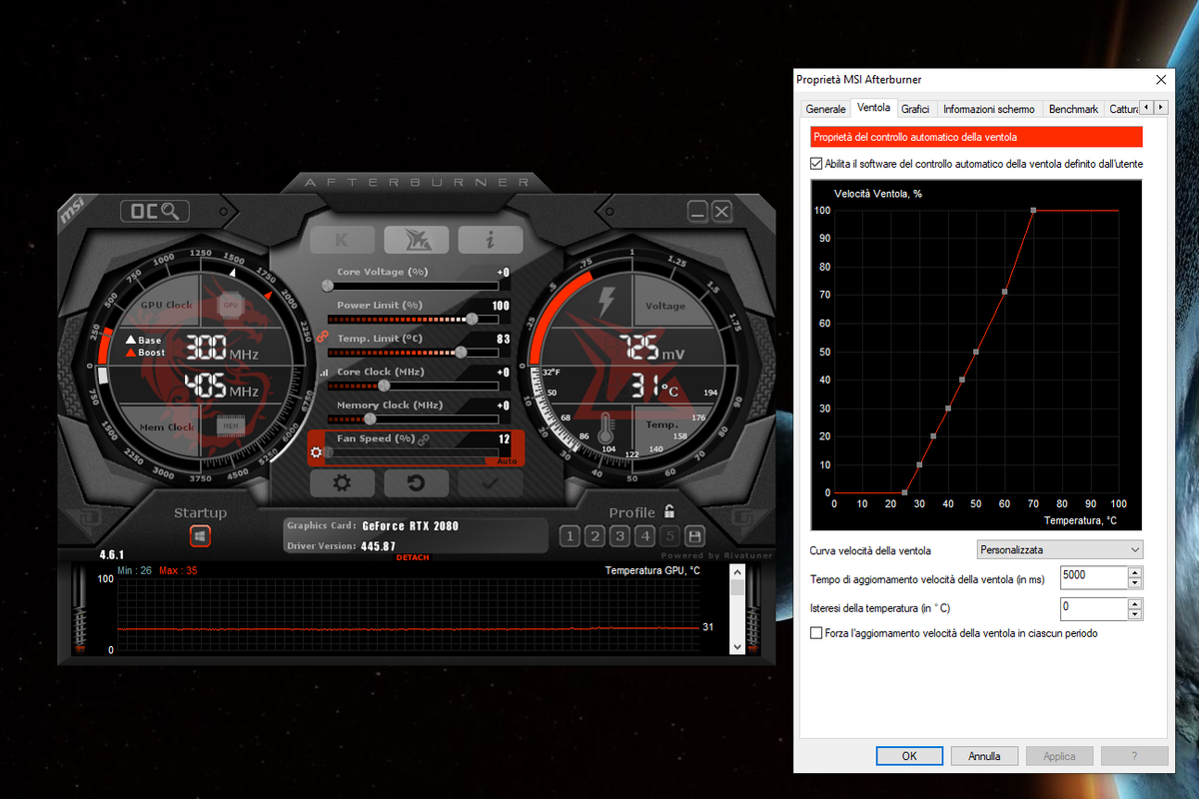Click the fan speed user-define gear icon
Screen dimensions: 1199x799
click(317, 452)
